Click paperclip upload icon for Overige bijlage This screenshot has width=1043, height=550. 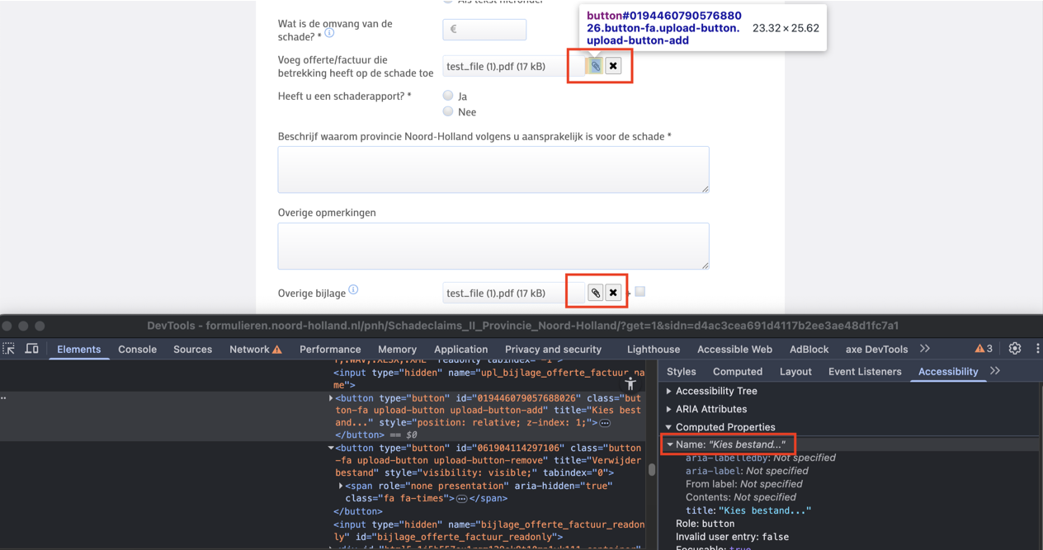[595, 293]
